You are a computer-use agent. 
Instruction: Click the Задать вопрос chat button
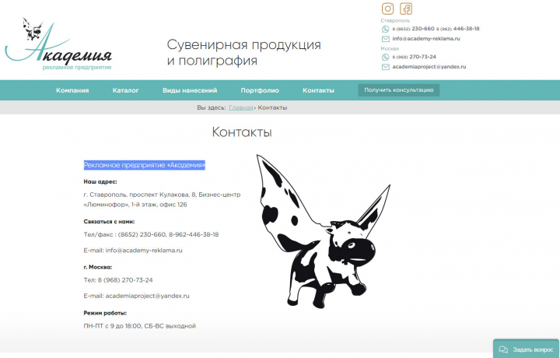pyautogui.click(x=526, y=349)
